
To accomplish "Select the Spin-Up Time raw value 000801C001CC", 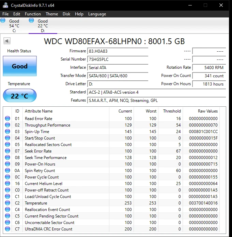I will click(203, 132).
